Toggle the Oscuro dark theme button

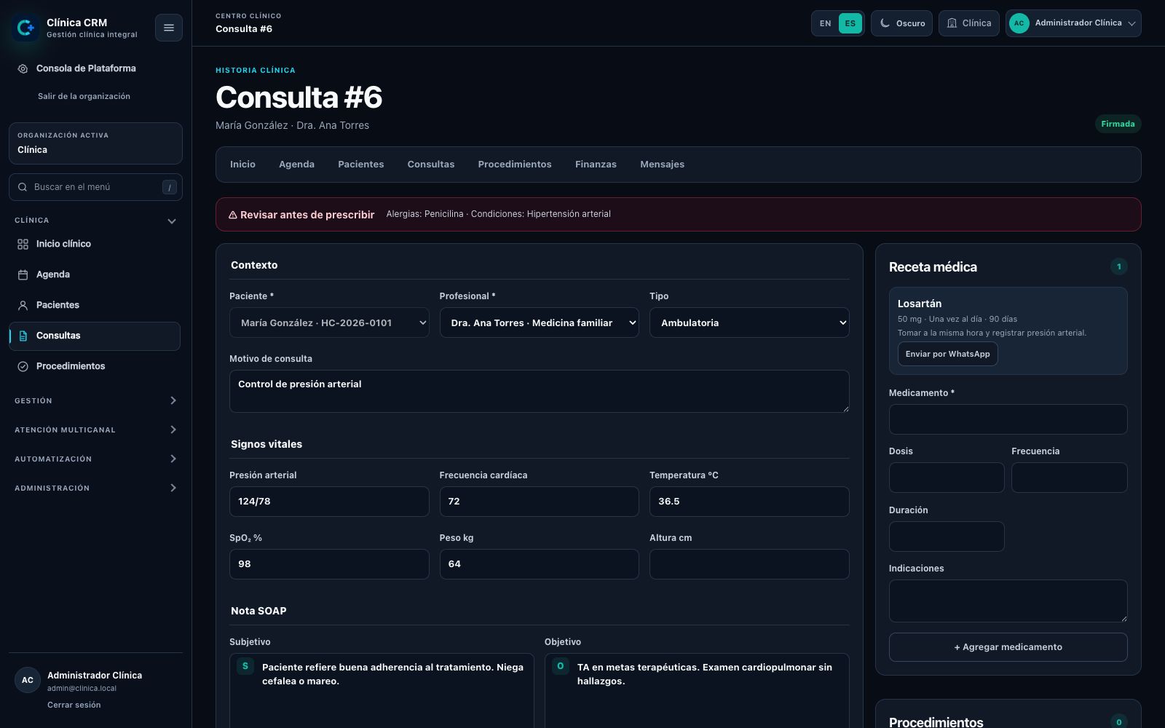pyautogui.click(x=901, y=23)
